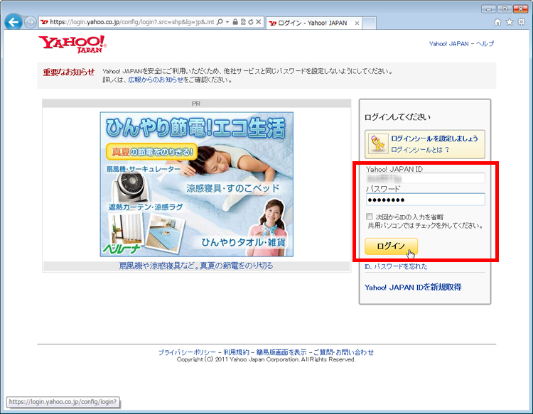Click the Yahoo favicon in address bar
The width and height of the screenshot is (533, 414).
pyautogui.click(x=44, y=22)
